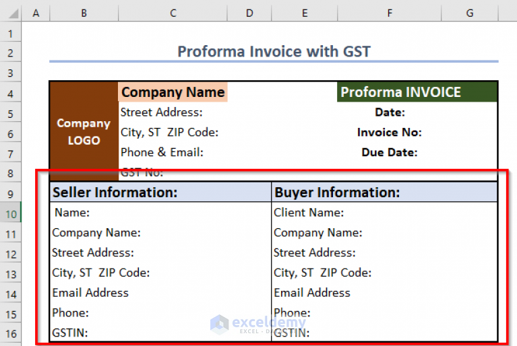Select seller 'Street Address:' cell in row 12
The width and height of the screenshot is (517, 346).
(x=160, y=252)
